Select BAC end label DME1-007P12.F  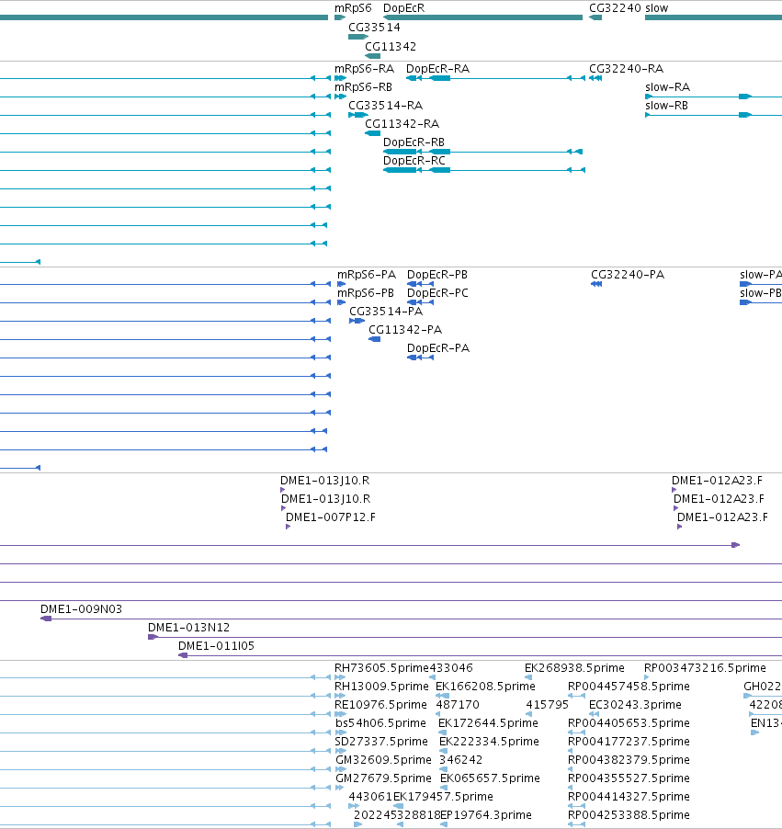pyautogui.click(x=331, y=517)
